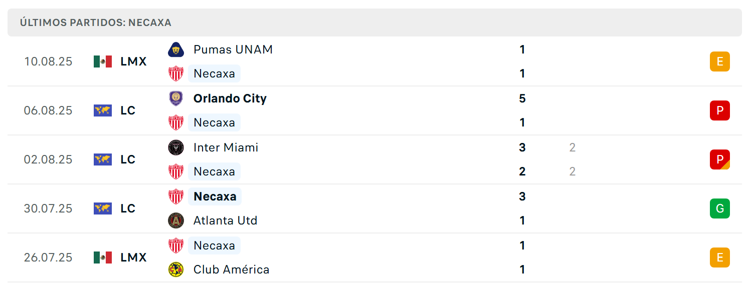Click the Inter Miami club crest

[x=176, y=147]
